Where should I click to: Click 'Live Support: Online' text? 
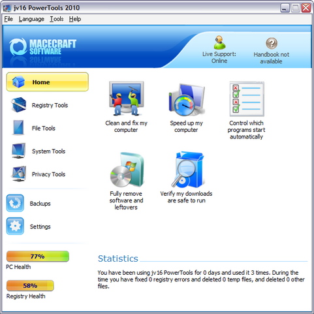coord(219,57)
